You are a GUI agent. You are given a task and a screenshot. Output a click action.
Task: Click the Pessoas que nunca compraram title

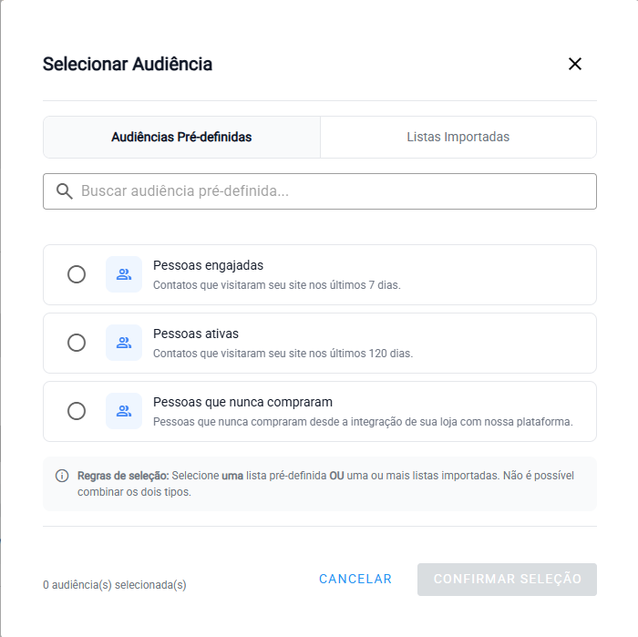(x=242, y=403)
